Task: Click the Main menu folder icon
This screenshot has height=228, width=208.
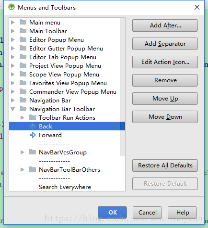Action: 23,22
